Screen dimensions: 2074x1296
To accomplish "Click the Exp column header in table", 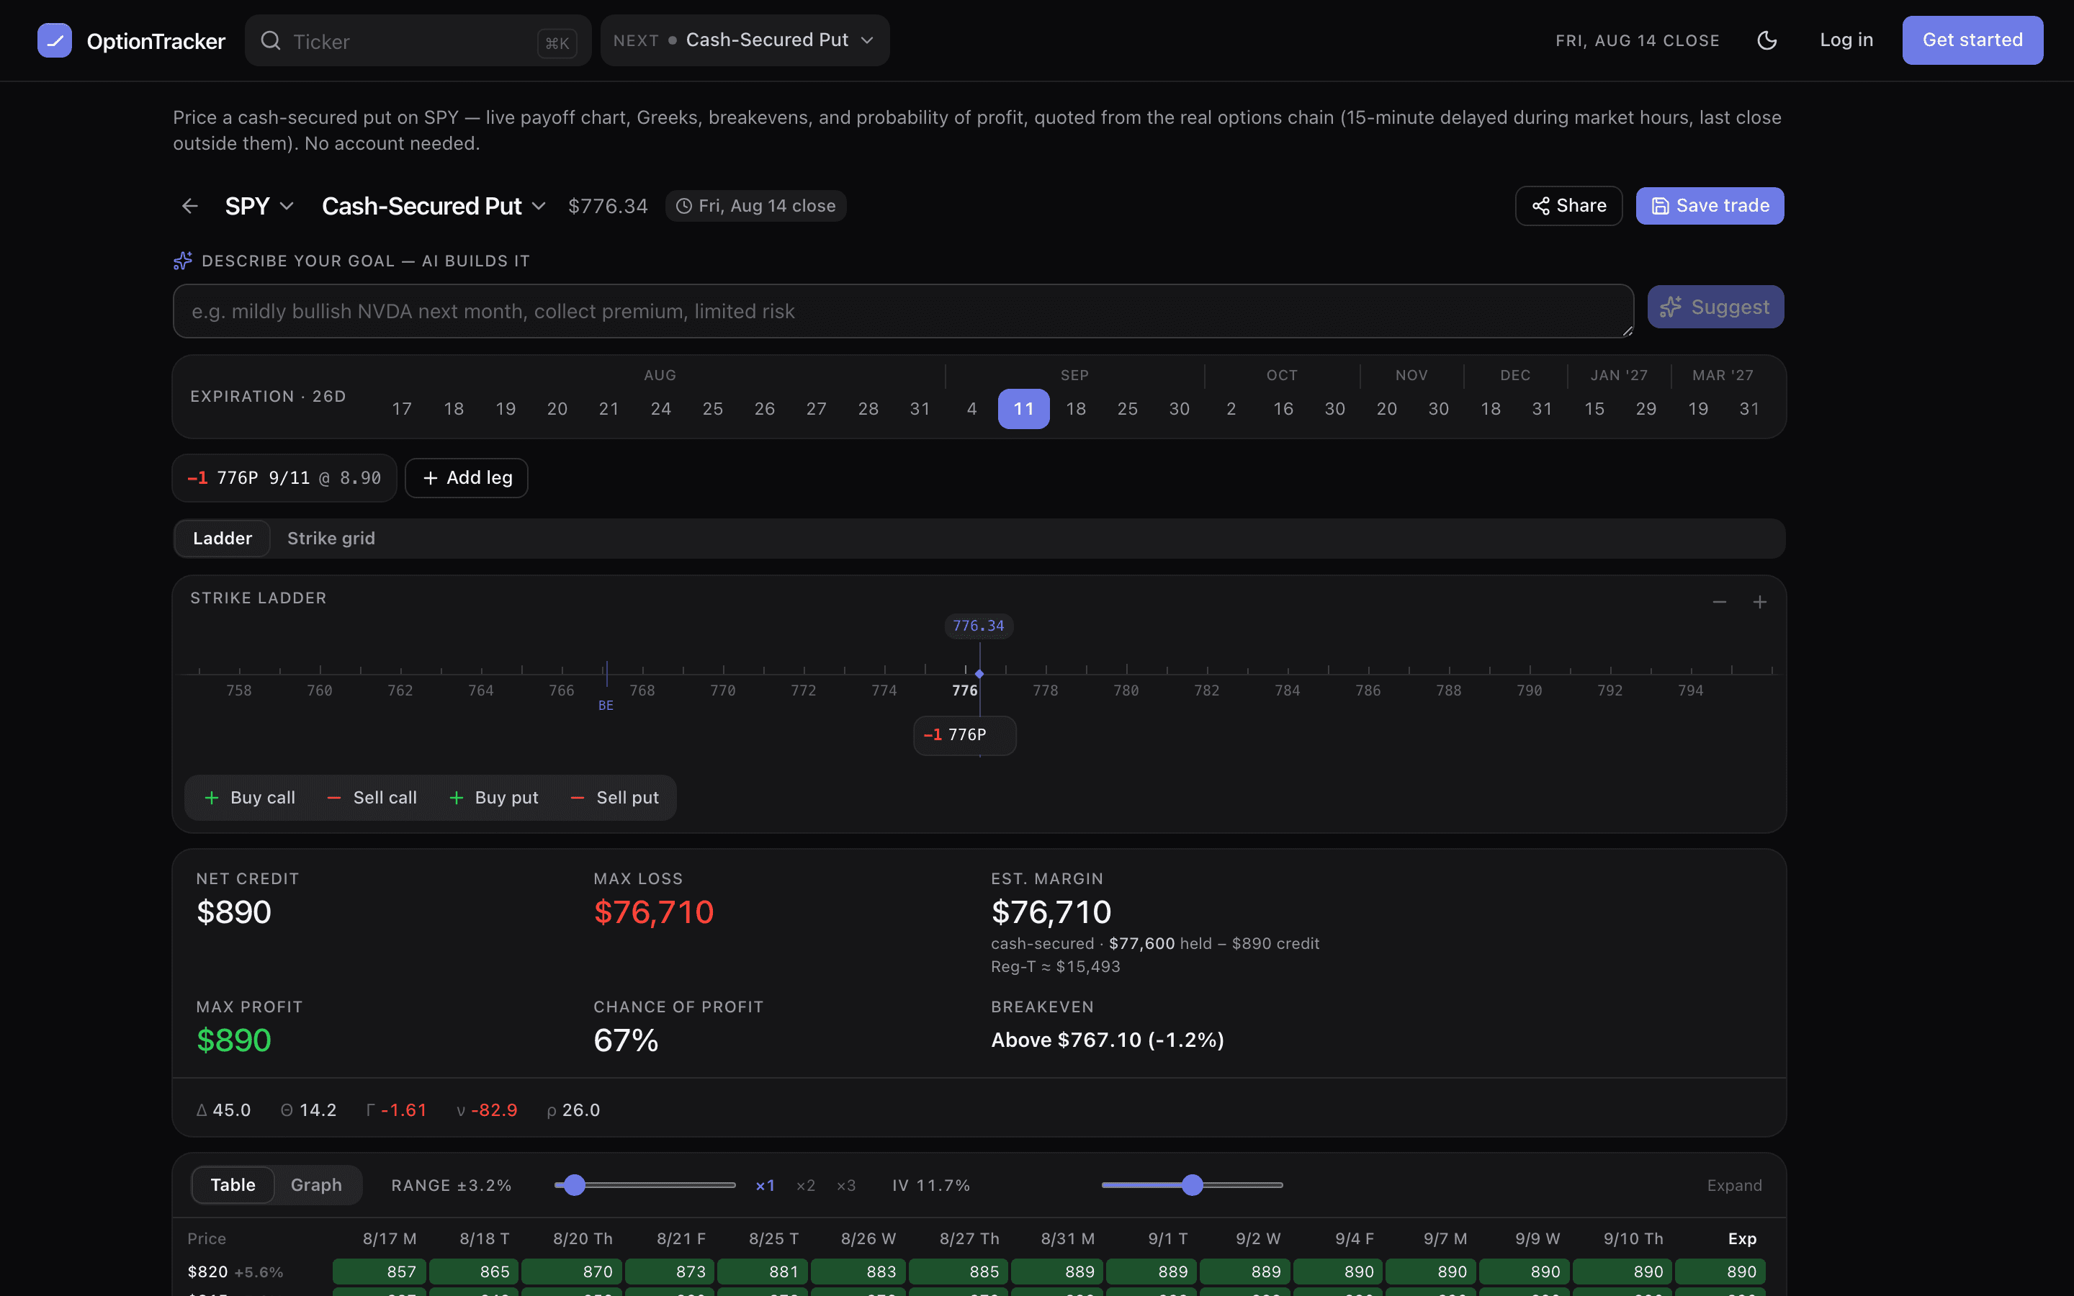I will 1741,1238.
